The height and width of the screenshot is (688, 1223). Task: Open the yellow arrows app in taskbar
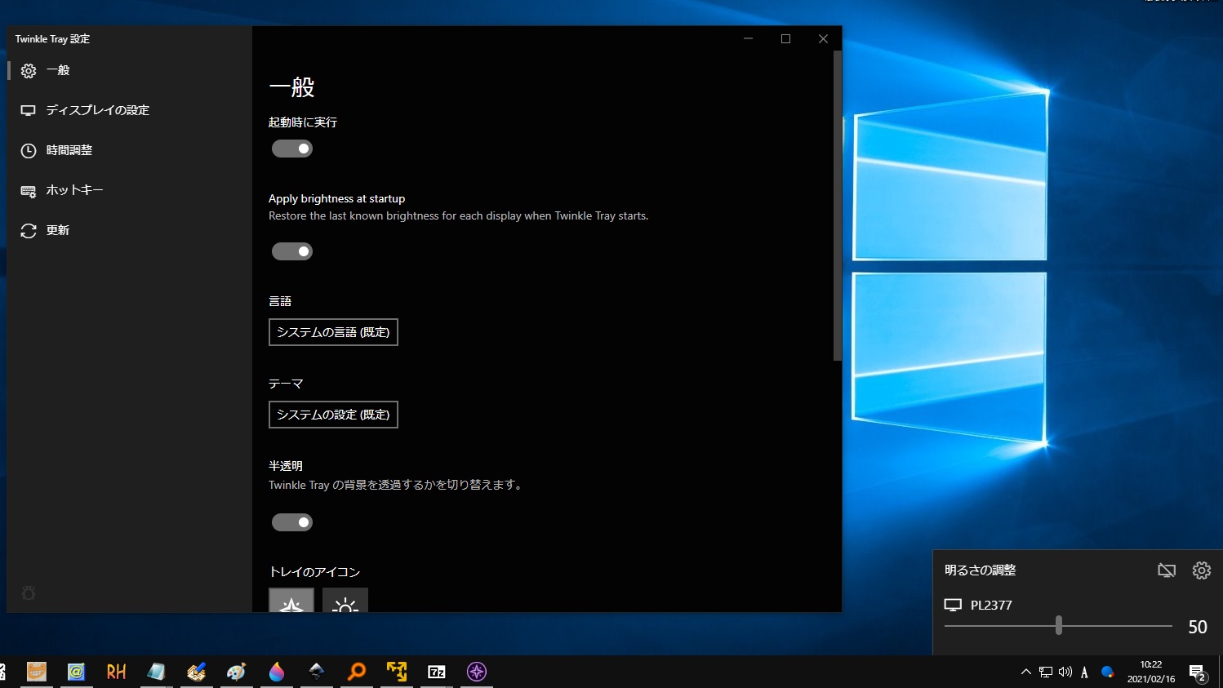pos(397,672)
